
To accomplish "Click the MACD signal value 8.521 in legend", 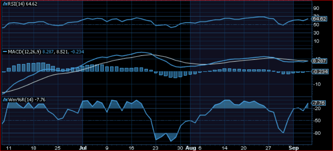I will click(x=62, y=52).
